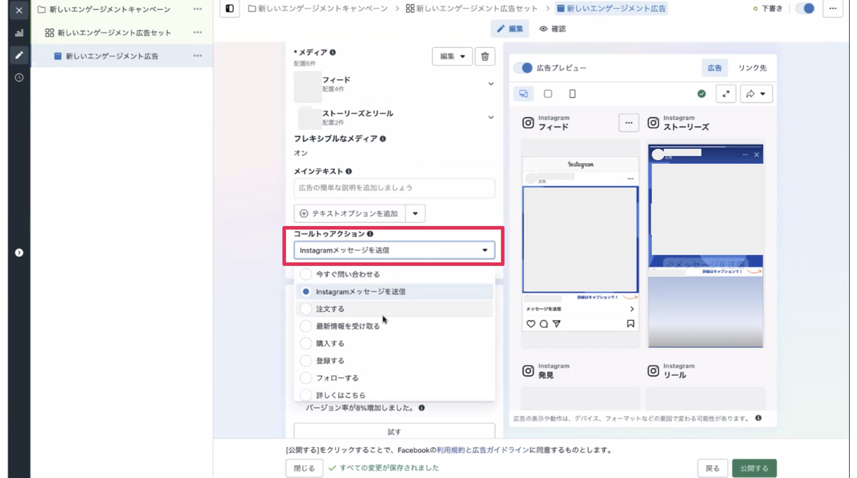
Task: Show info for メインテキスト label
Action: pyautogui.click(x=349, y=171)
